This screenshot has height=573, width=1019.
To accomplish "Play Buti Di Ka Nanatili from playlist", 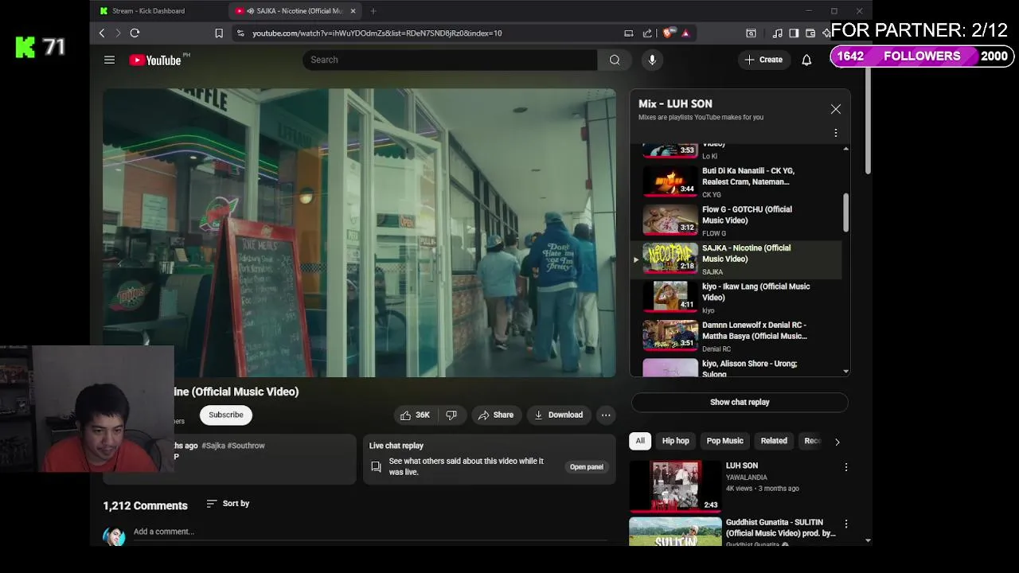I will (x=736, y=181).
